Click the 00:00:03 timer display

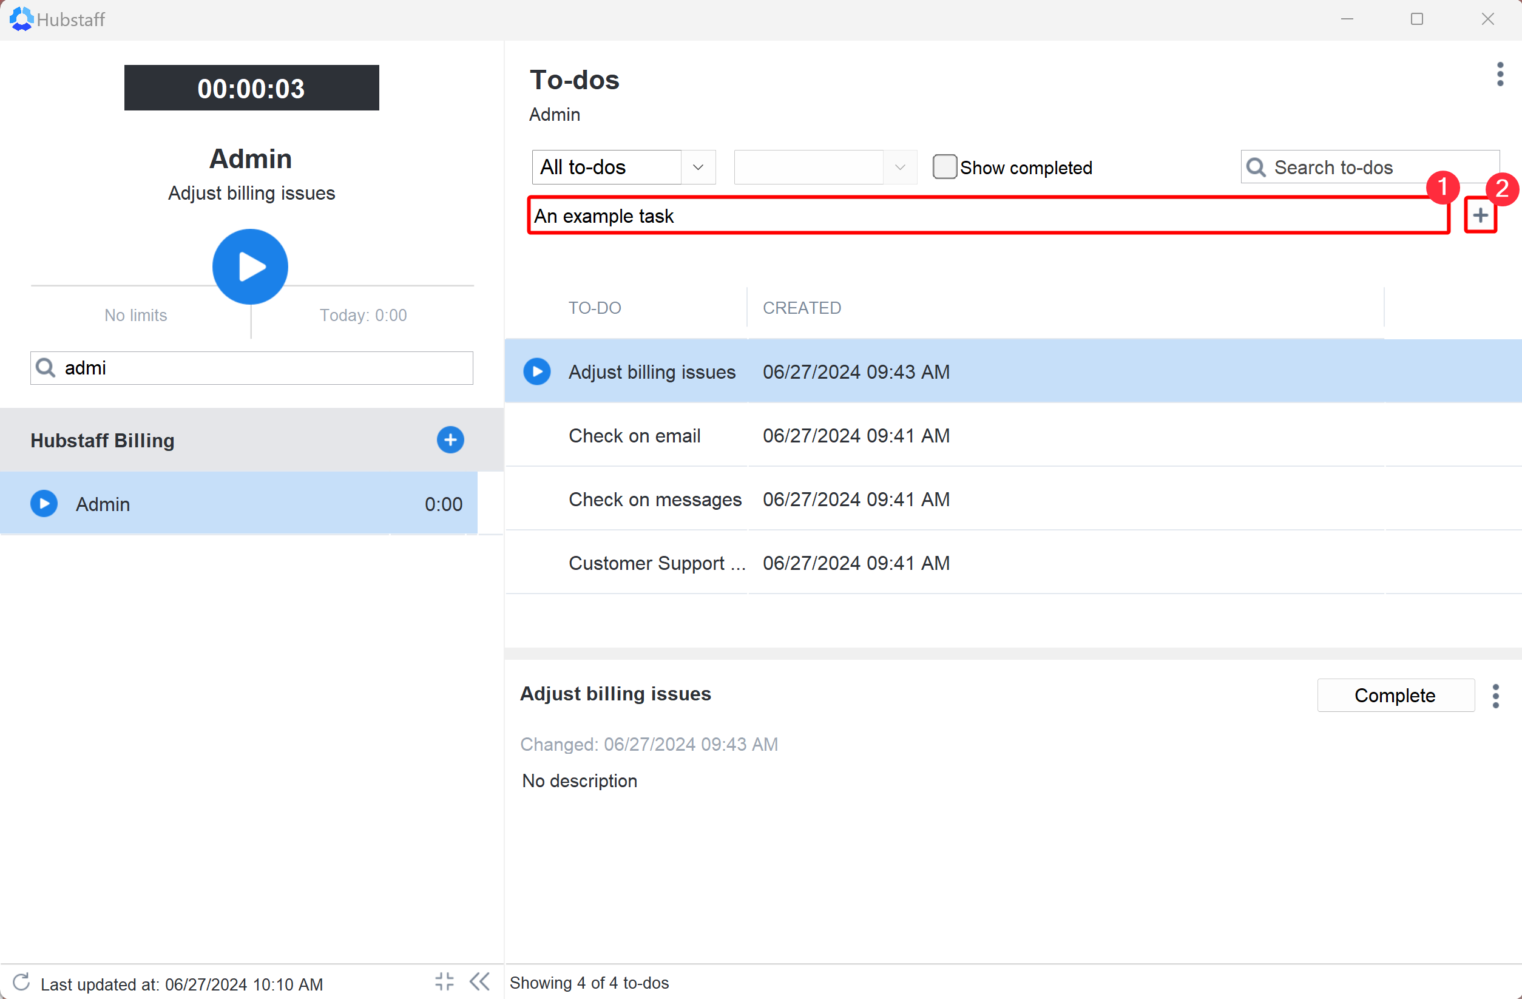tap(251, 87)
